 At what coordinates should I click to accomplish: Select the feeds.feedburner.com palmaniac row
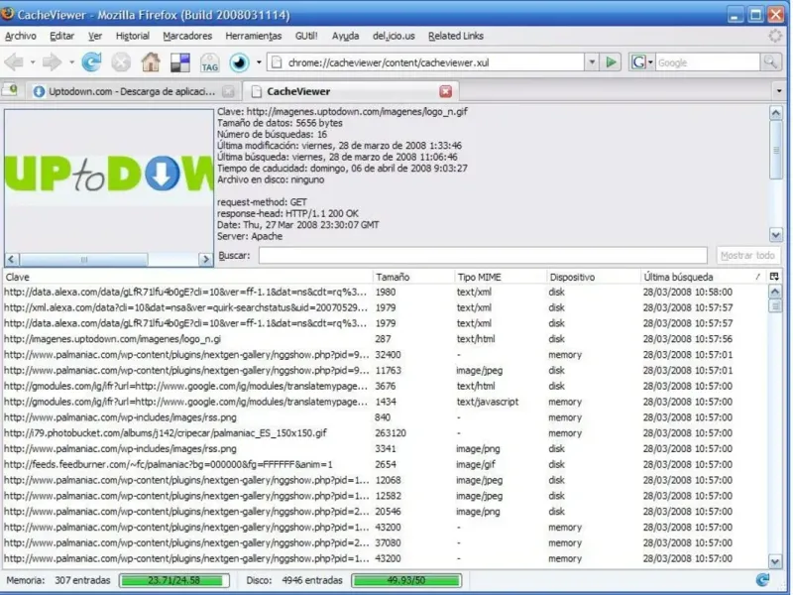click(385, 464)
